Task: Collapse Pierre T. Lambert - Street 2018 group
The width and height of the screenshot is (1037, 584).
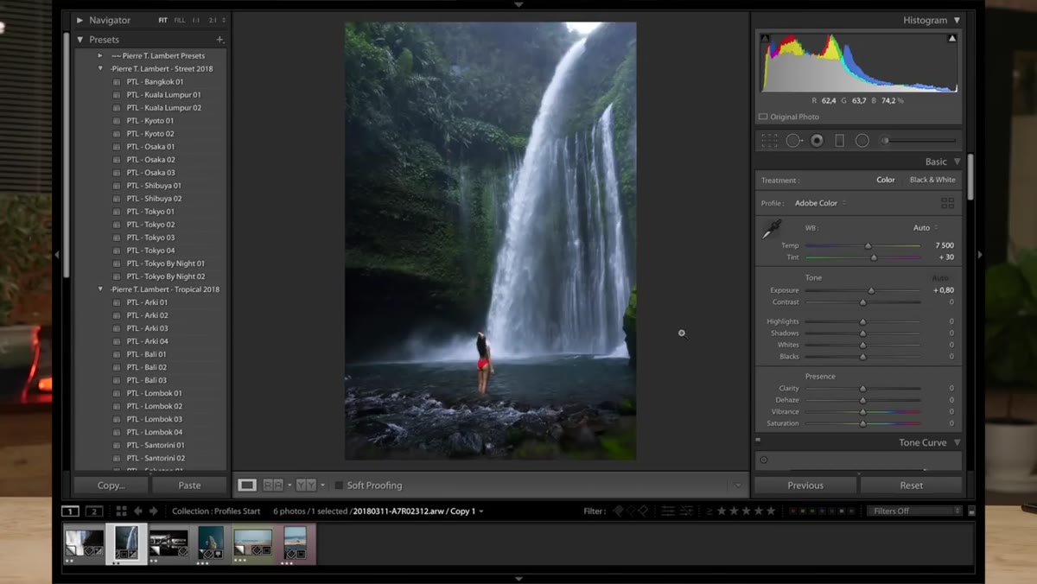Action: coord(100,68)
